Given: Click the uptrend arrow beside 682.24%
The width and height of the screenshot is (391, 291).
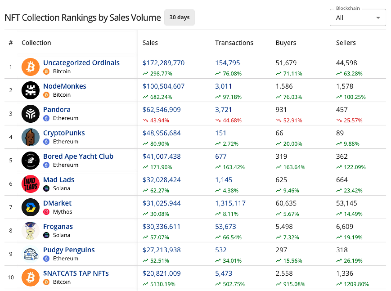Looking at the screenshot, I should tap(146, 97).
